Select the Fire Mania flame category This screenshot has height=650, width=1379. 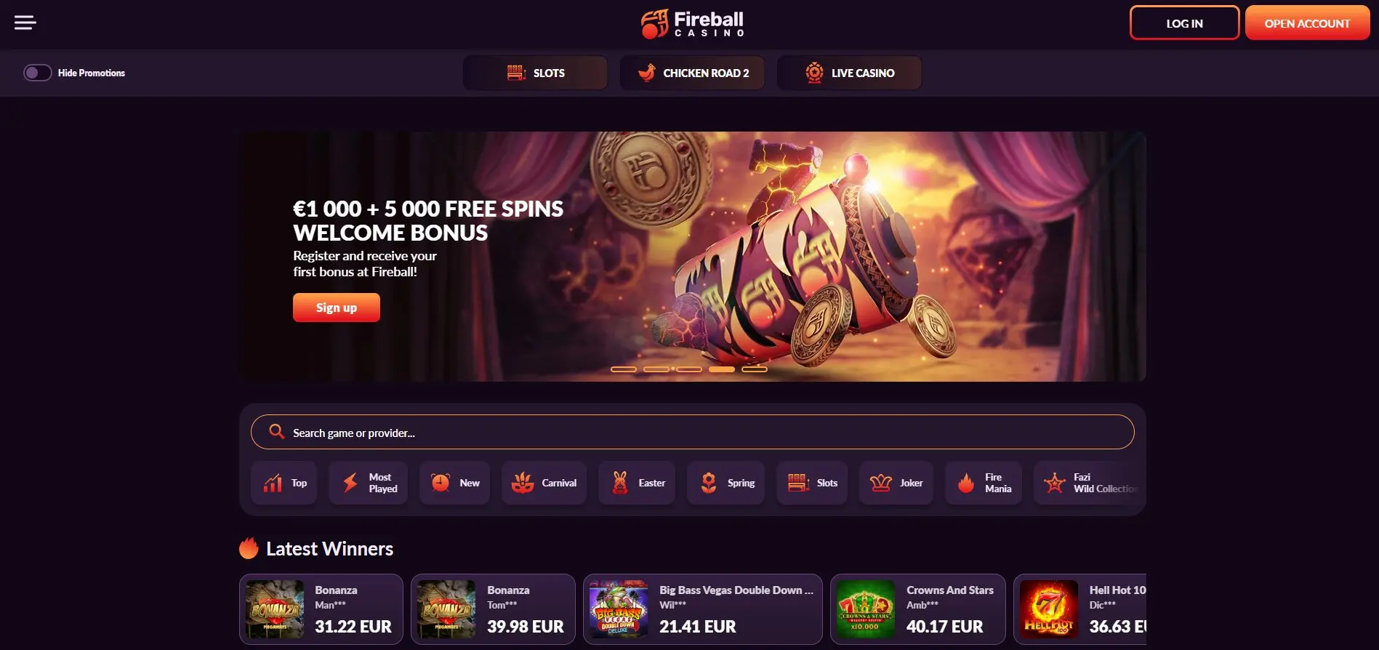pyautogui.click(x=984, y=483)
